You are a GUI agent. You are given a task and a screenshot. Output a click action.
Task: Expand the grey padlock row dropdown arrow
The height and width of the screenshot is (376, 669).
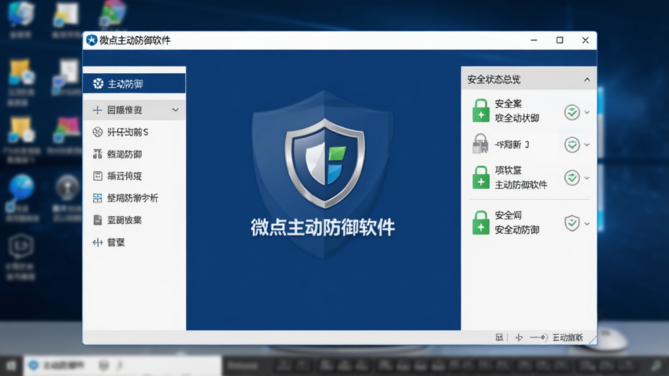tap(587, 144)
